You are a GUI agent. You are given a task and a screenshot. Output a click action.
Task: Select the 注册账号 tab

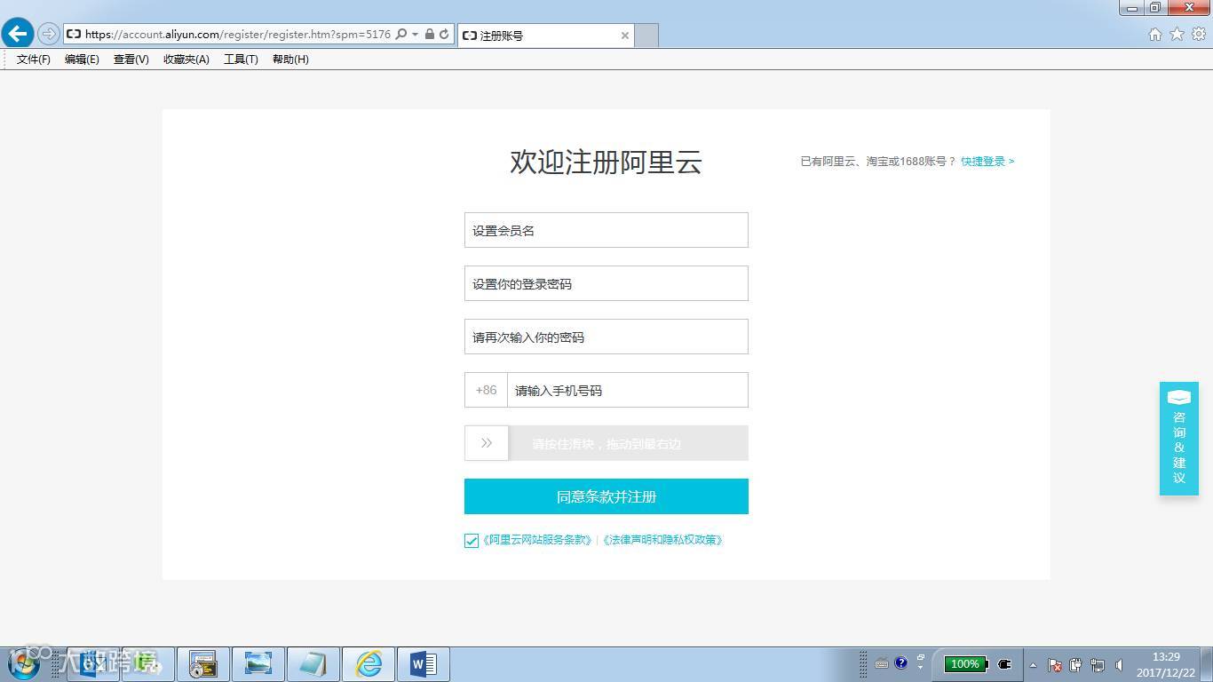[x=545, y=36]
